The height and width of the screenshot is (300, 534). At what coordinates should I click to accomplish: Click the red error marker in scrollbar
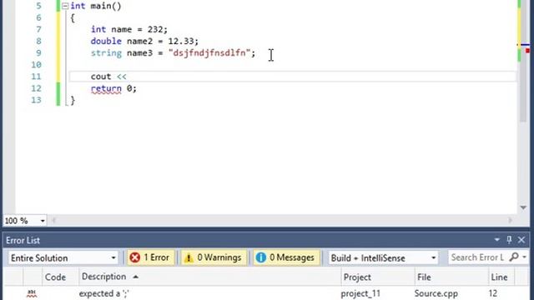pyautogui.click(x=527, y=51)
